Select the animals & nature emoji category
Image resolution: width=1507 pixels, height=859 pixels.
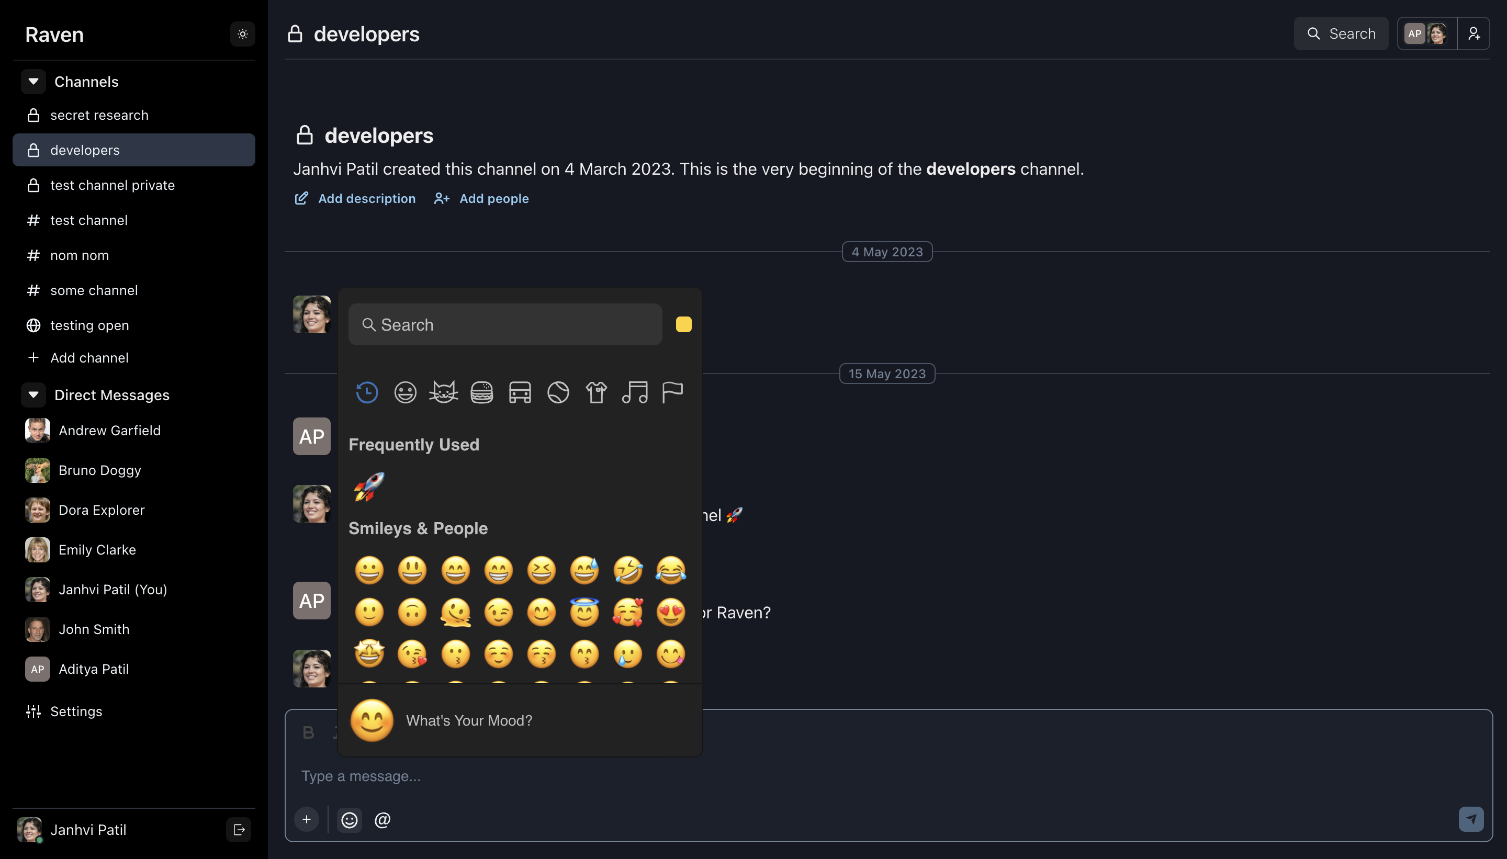pos(443,391)
